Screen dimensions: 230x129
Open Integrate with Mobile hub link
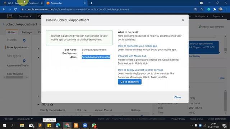(x=132, y=56)
